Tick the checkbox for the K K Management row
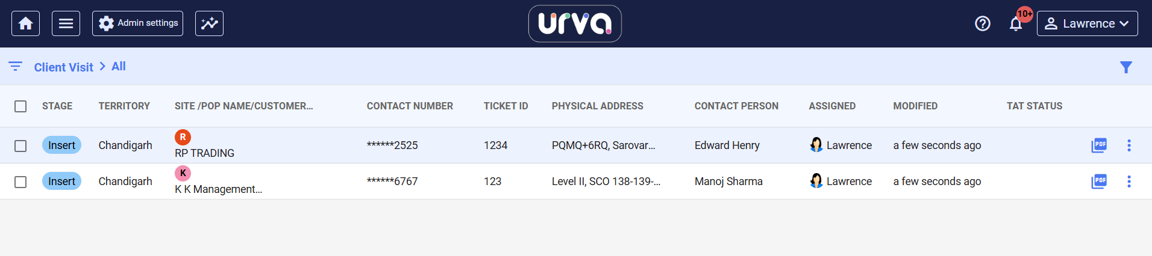Viewport: 1152px width, 256px height. click(20, 182)
